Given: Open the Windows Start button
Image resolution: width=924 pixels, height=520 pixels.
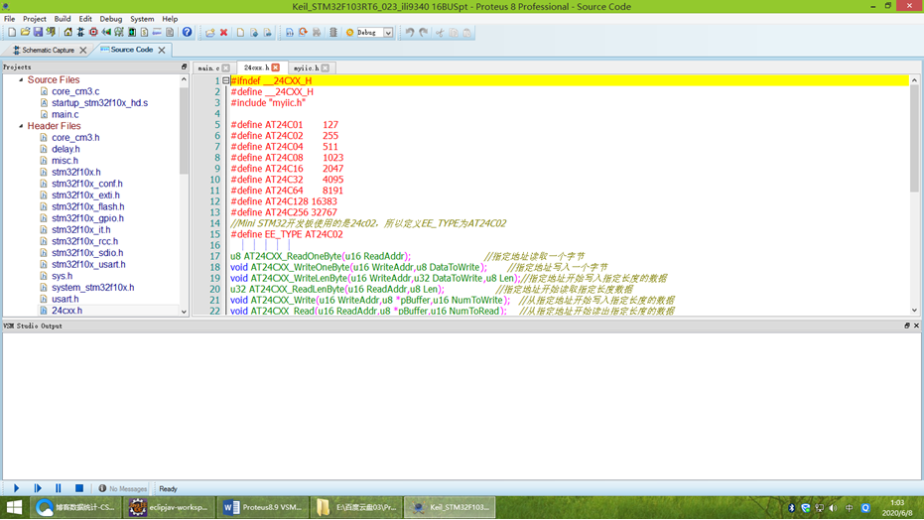Looking at the screenshot, I should (14, 507).
